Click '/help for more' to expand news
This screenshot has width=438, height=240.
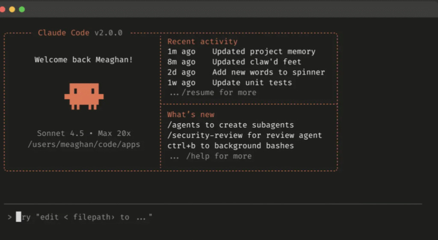[x=219, y=156]
